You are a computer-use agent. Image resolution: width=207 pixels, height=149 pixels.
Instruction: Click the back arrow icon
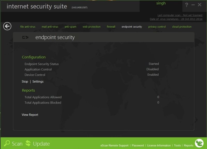pos(7,26)
